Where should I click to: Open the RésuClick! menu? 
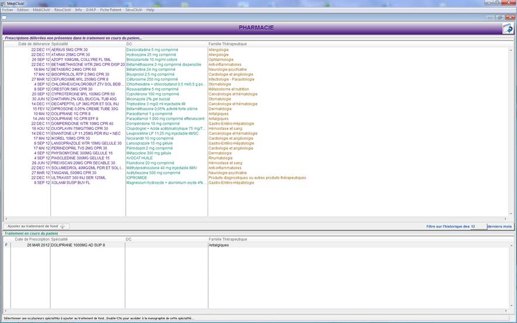coord(63,10)
